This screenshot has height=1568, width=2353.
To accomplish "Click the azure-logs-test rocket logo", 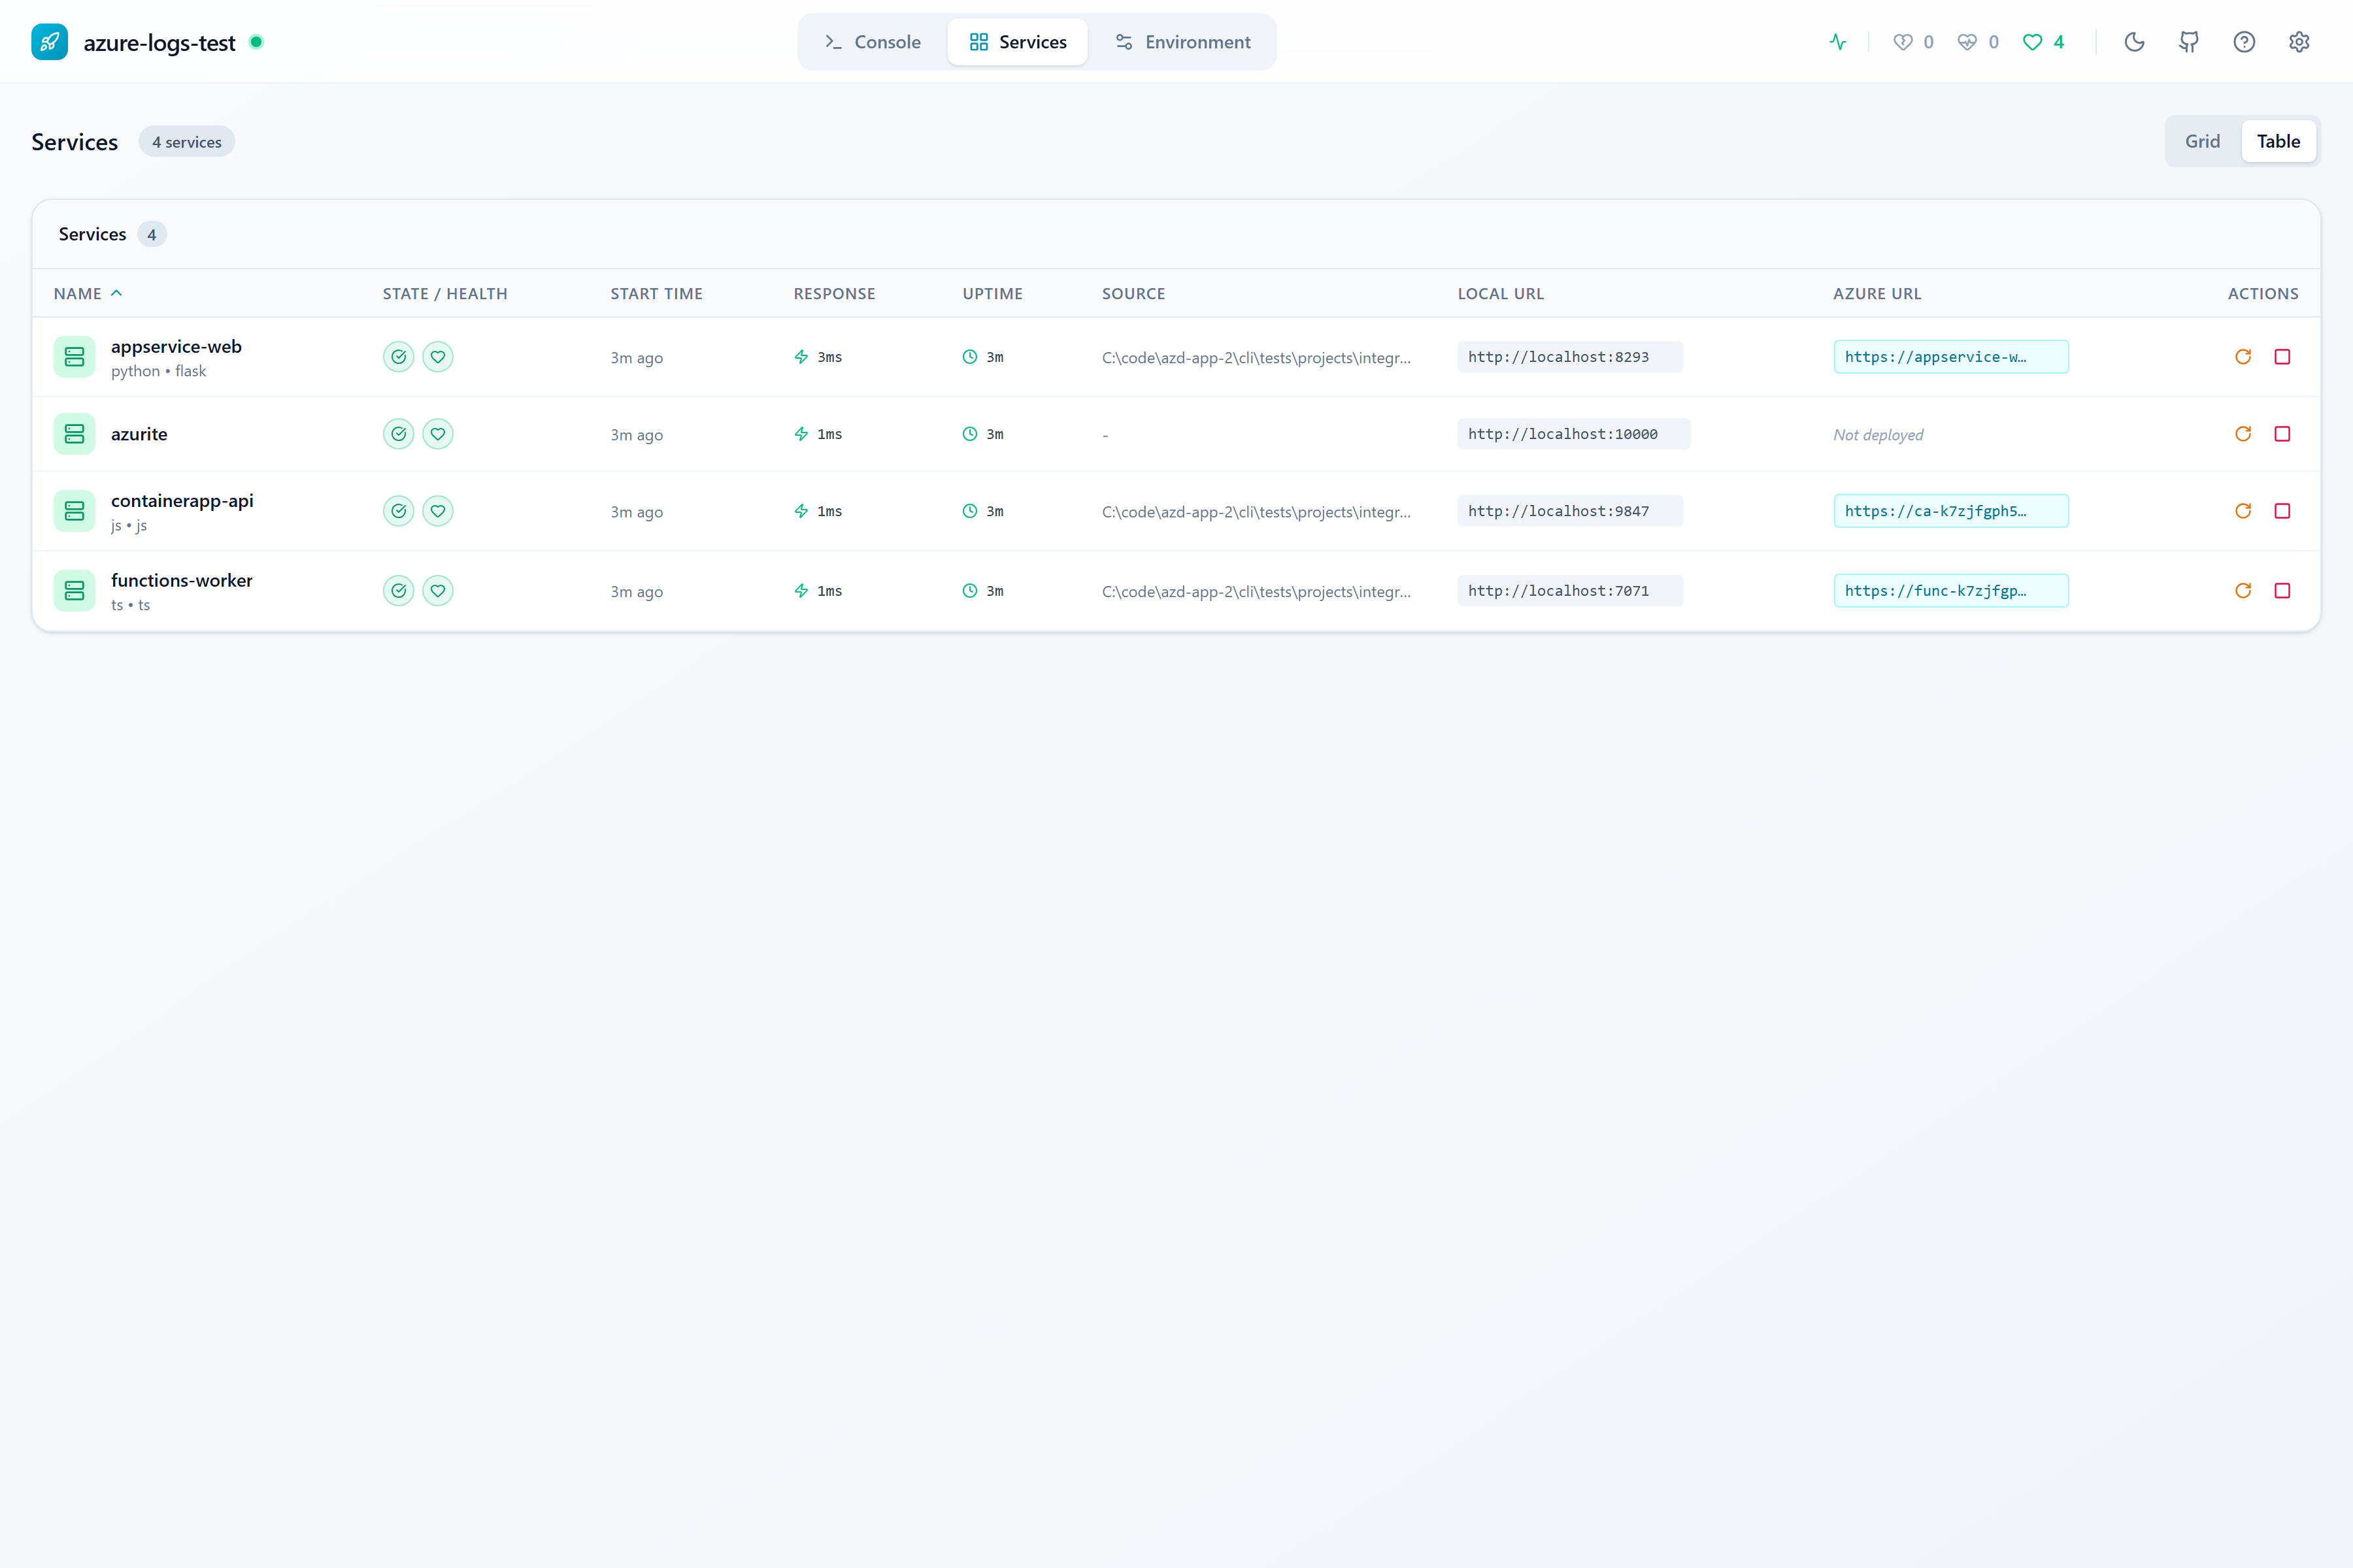I will coord(50,42).
